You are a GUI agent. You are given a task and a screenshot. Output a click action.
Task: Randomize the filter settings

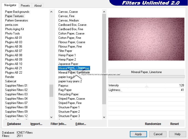coord(153,124)
